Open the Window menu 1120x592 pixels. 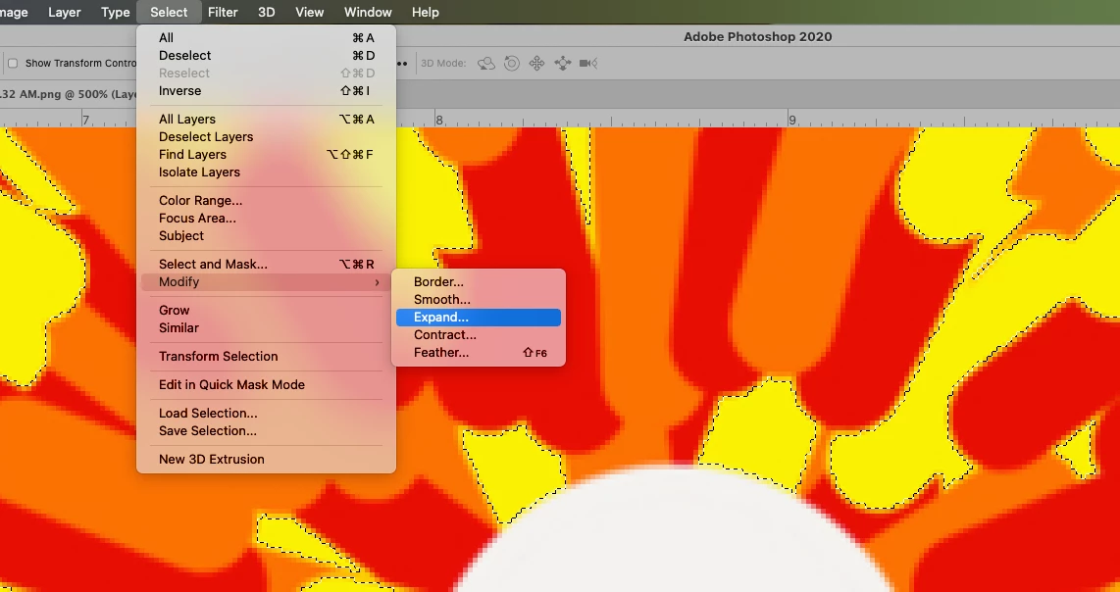[368, 12]
